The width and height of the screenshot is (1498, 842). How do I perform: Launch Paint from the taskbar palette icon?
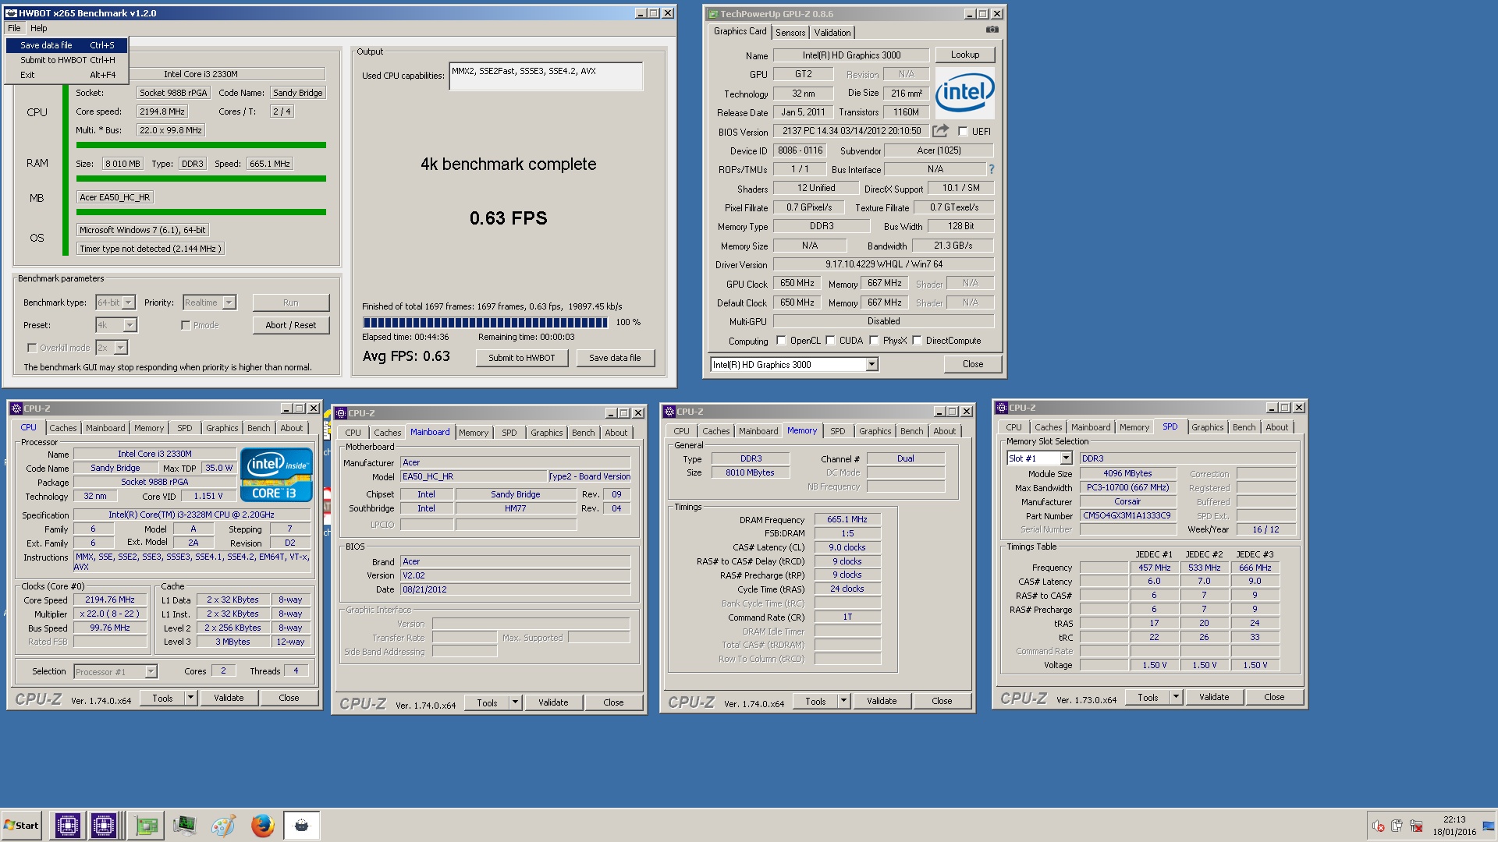(223, 826)
